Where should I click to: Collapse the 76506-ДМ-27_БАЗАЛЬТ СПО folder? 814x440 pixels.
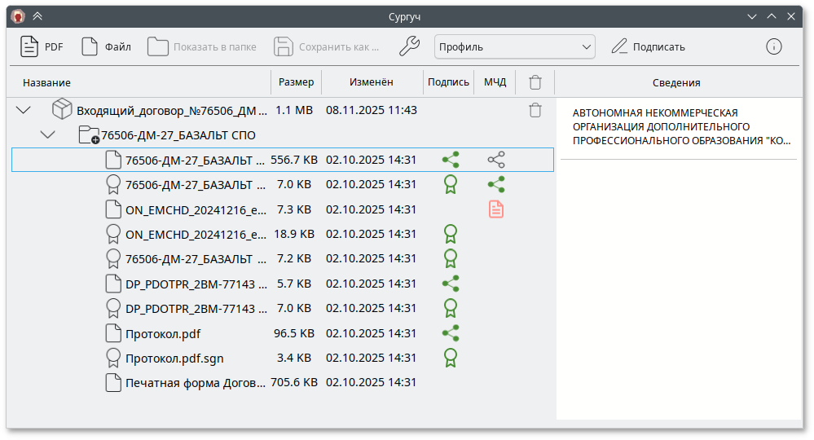tap(47, 134)
